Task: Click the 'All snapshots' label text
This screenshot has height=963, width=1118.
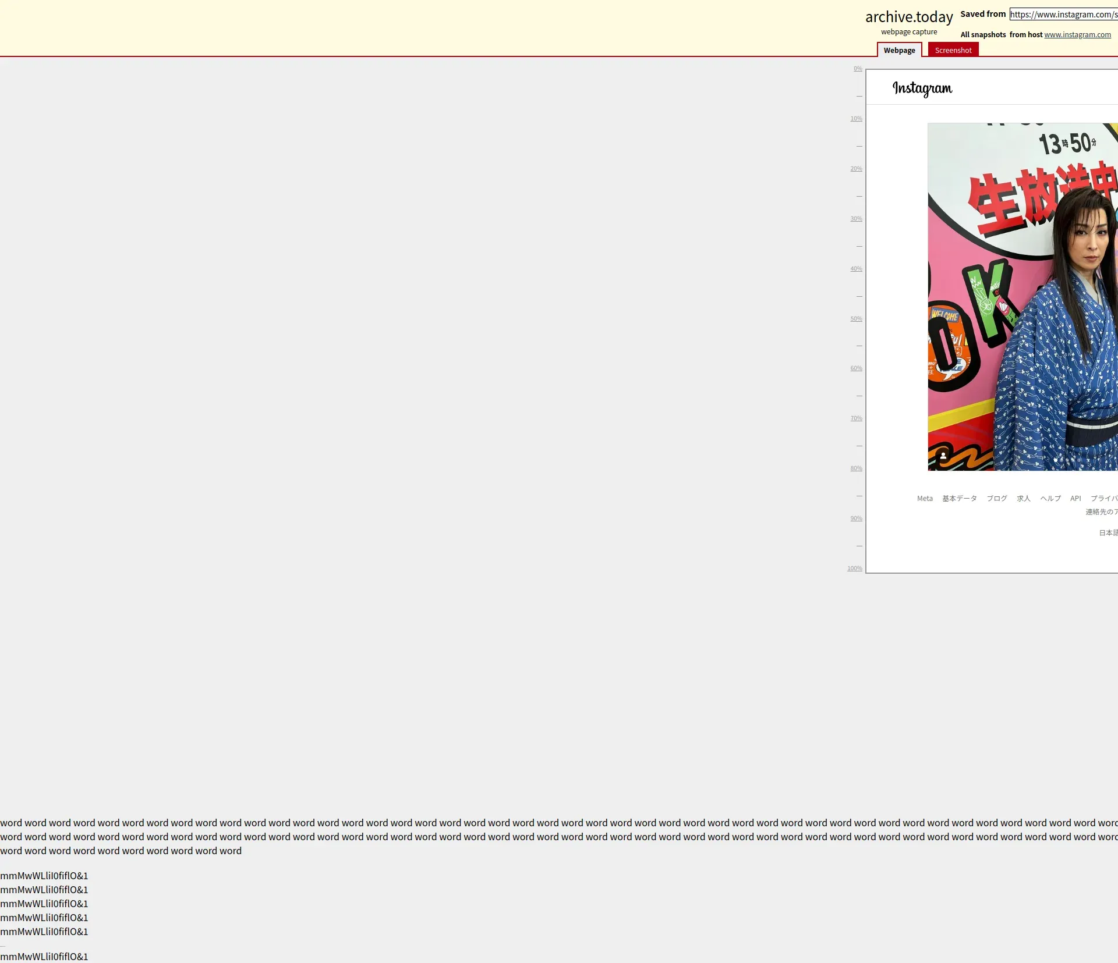Action: coord(983,35)
